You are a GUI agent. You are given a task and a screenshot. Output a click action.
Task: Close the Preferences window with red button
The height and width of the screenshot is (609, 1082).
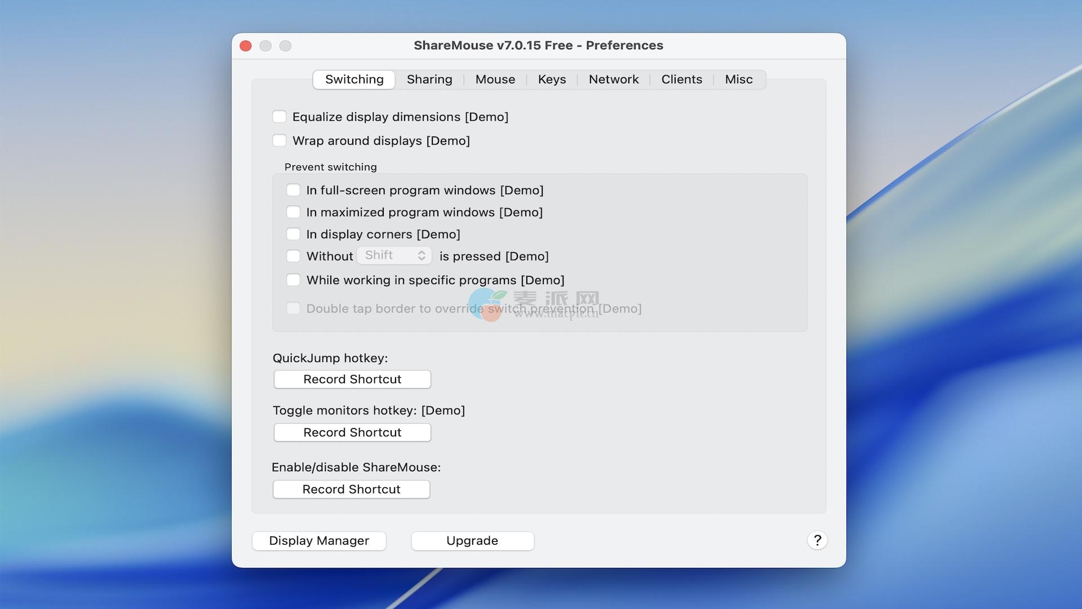pos(246,46)
